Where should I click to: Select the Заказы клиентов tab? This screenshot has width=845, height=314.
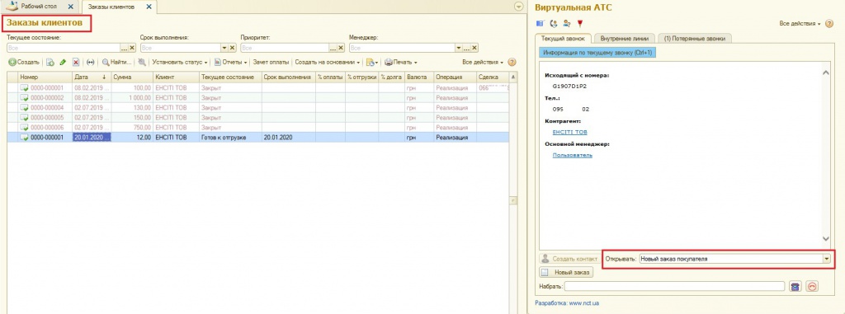[112, 7]
